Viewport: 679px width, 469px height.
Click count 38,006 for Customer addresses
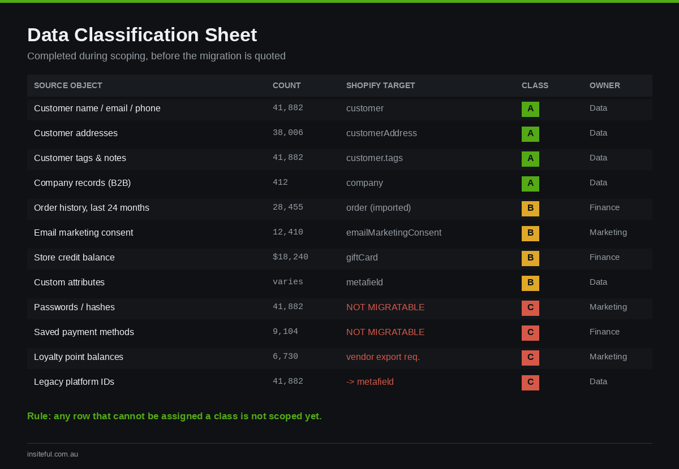288,133
